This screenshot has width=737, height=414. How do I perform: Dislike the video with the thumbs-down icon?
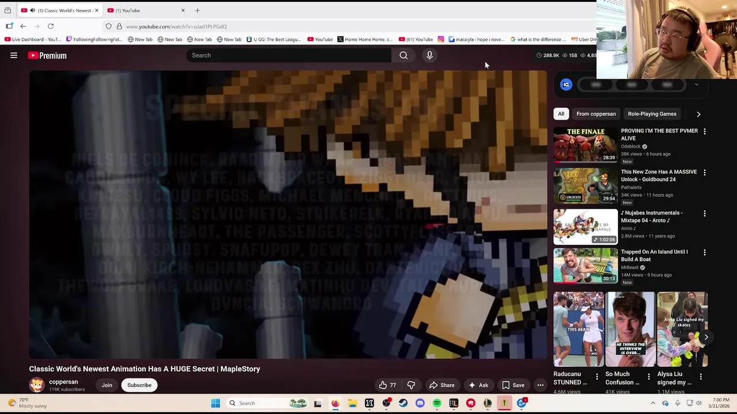[411, 385]
